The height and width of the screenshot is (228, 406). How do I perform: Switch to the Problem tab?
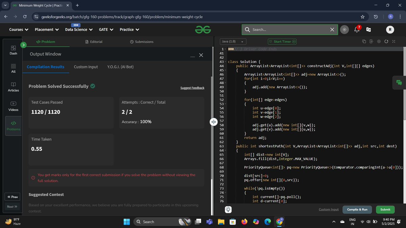pyautogui.click(x=46, y=42)
